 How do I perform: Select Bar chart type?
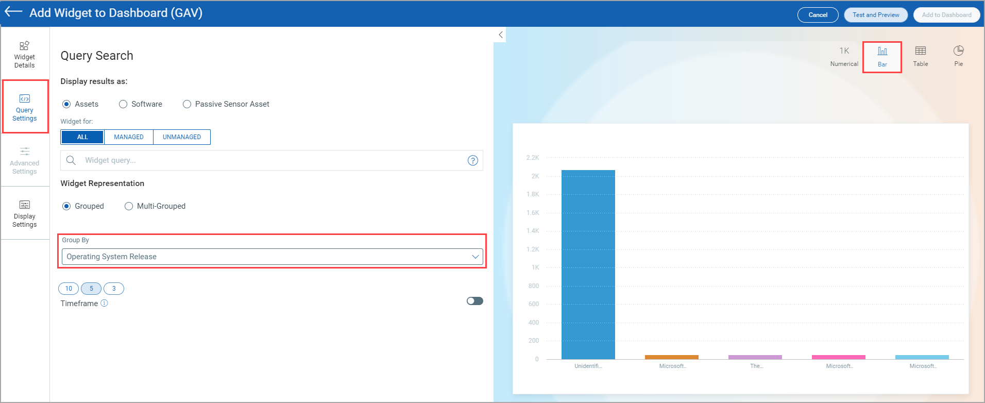click(x=882, y=57)
